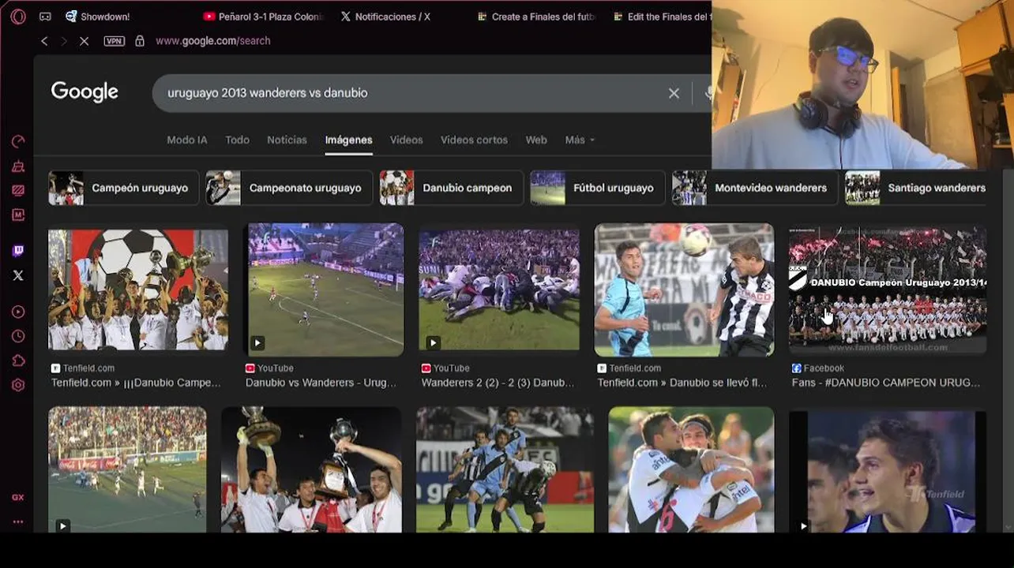
Task: Open sidebar three-dots setup menu
Action: coord(17,522)
